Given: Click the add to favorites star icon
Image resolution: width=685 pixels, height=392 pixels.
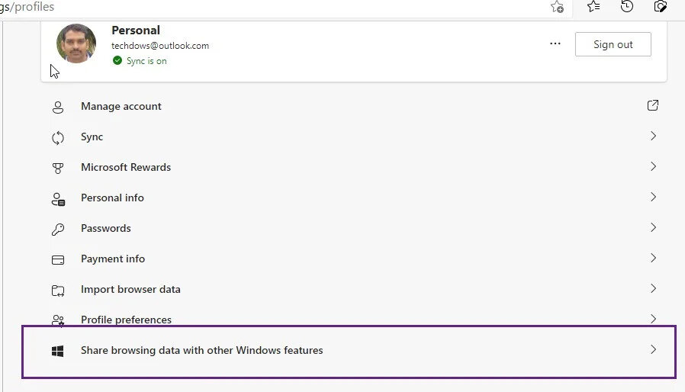Looking at the screenshot, I should 557,7.
